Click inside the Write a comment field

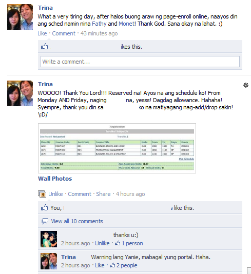coord(140,62)
